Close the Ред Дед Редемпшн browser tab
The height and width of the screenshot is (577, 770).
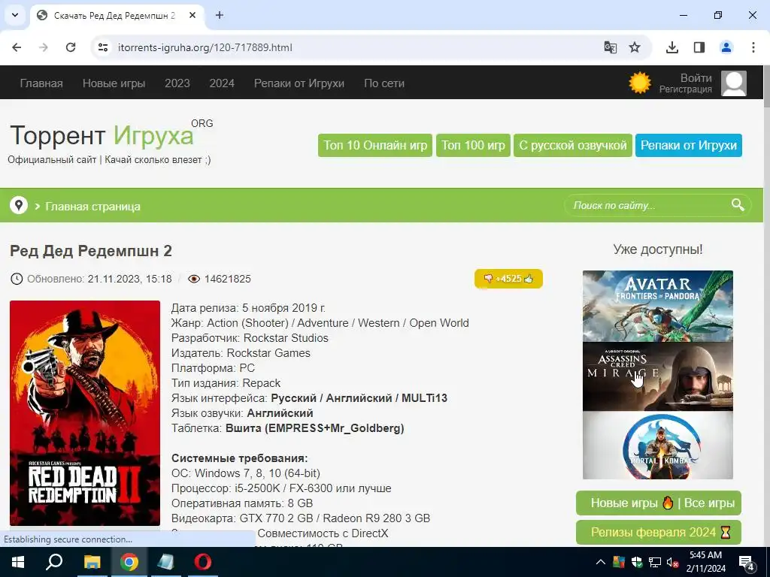point(192,15)
